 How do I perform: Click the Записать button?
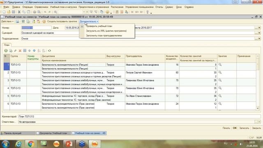(244, 128)
